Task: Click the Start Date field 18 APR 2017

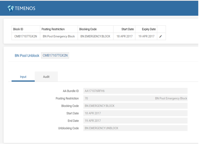Action: coord(135,113)
